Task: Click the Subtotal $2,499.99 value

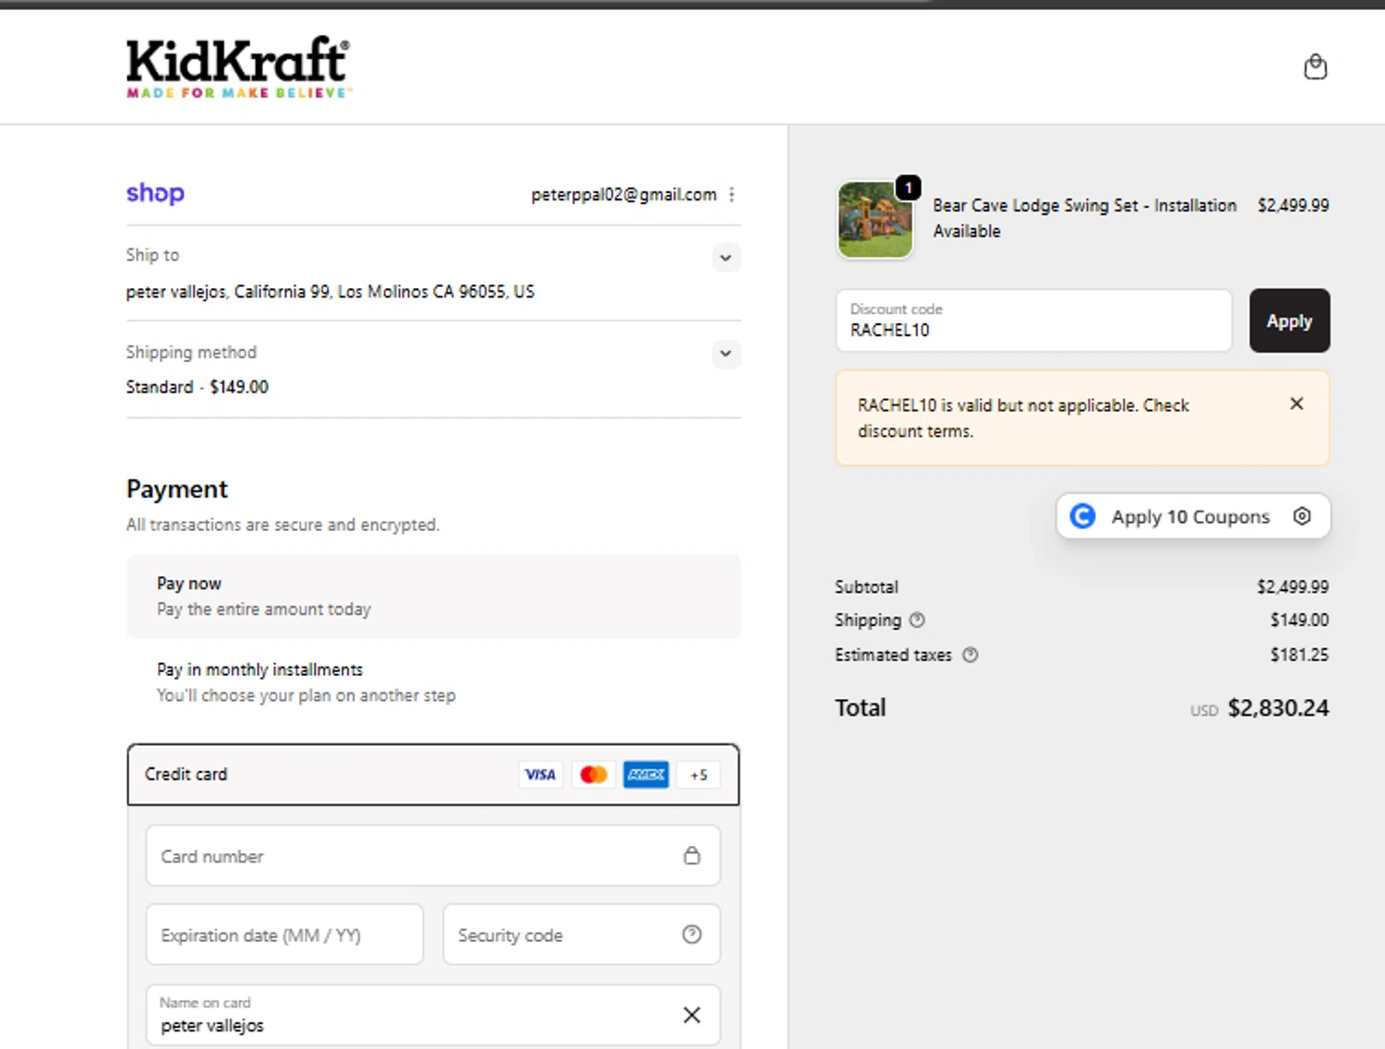Action: 1293,586
